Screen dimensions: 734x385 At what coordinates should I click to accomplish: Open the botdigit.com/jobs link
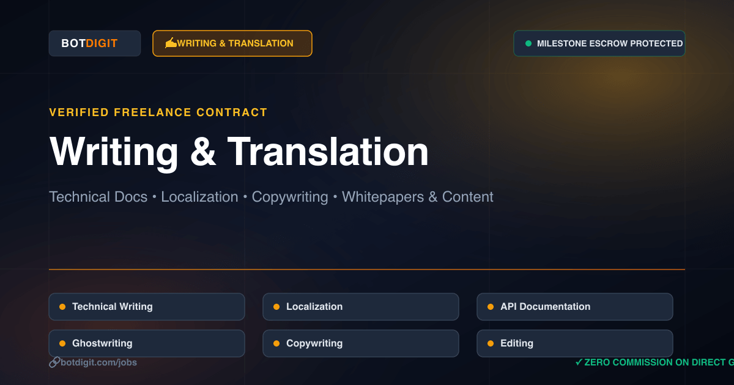pyautogui.click(x=98, y=362)
